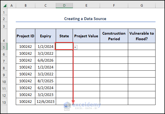165x114 pixels.
Task: Select row 13 header
Action: (x=4, y=102)
